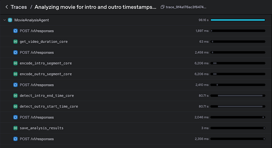Collapse the MovieAnalysisAgent span tree

point(4,20)
